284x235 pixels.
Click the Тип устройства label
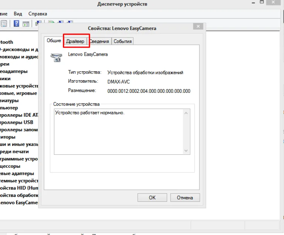pos(85,72)
